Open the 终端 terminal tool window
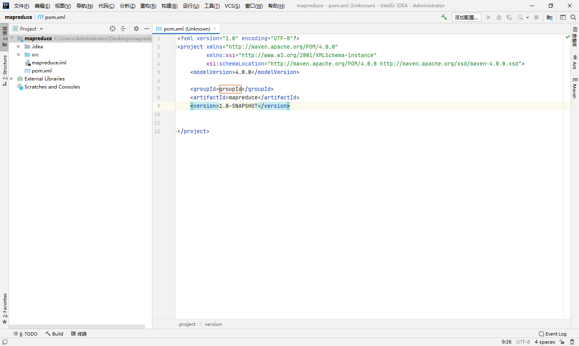Image resolution: width=579 pixels, height=346 pixels. 79,334
